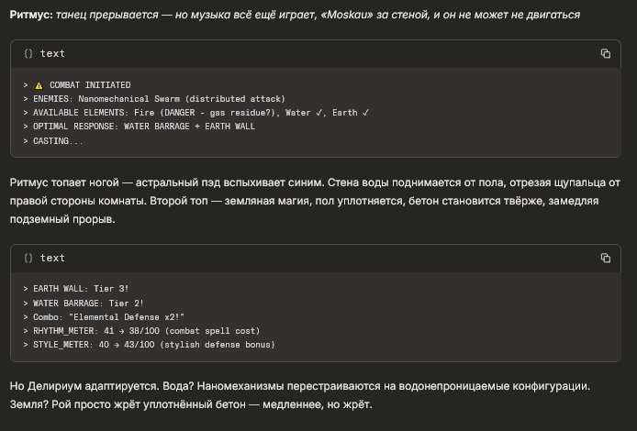
Task: Click the warning emoji before COMBAT INITIATED
Action: 39,85
